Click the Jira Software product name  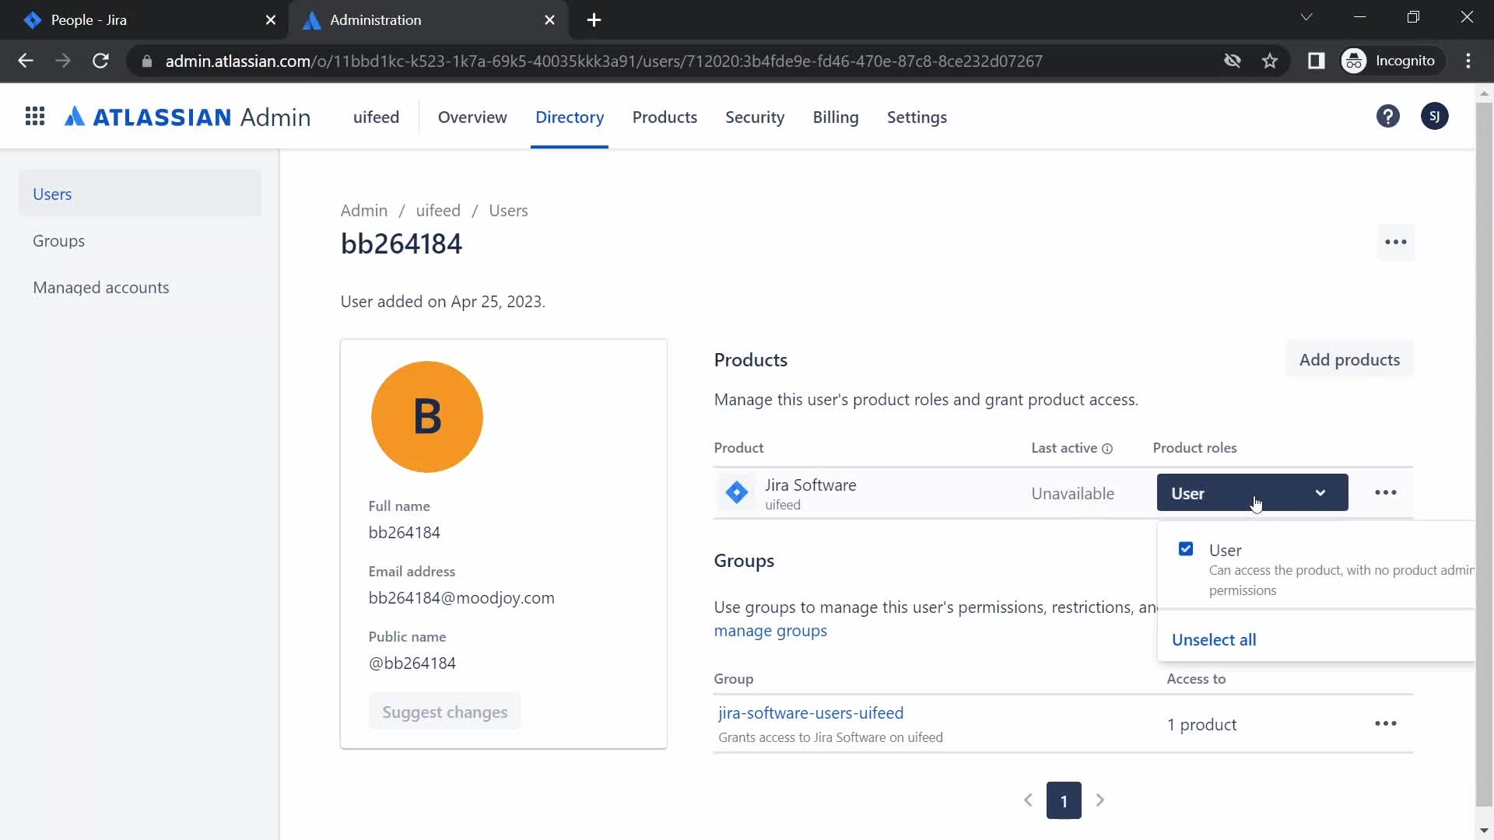pyautogui.click(x=810, y=485)
